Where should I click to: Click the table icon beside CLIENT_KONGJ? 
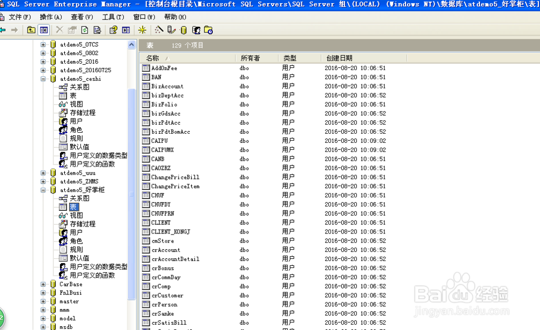[x=146, y=232]
